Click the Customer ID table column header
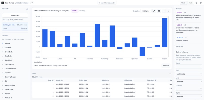The height and width of the screenshot is (100, 204). pos(152,80)
